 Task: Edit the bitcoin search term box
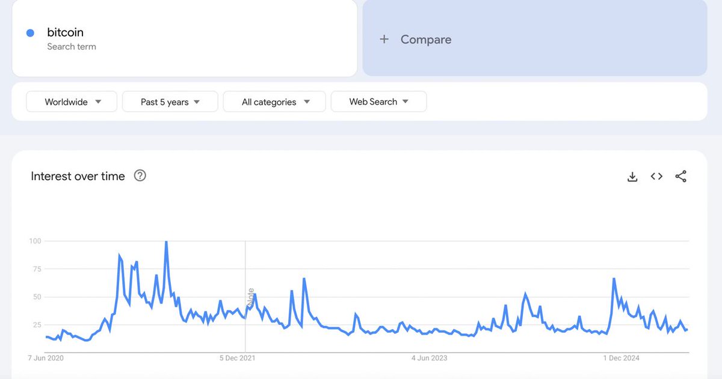pos(185,38)
